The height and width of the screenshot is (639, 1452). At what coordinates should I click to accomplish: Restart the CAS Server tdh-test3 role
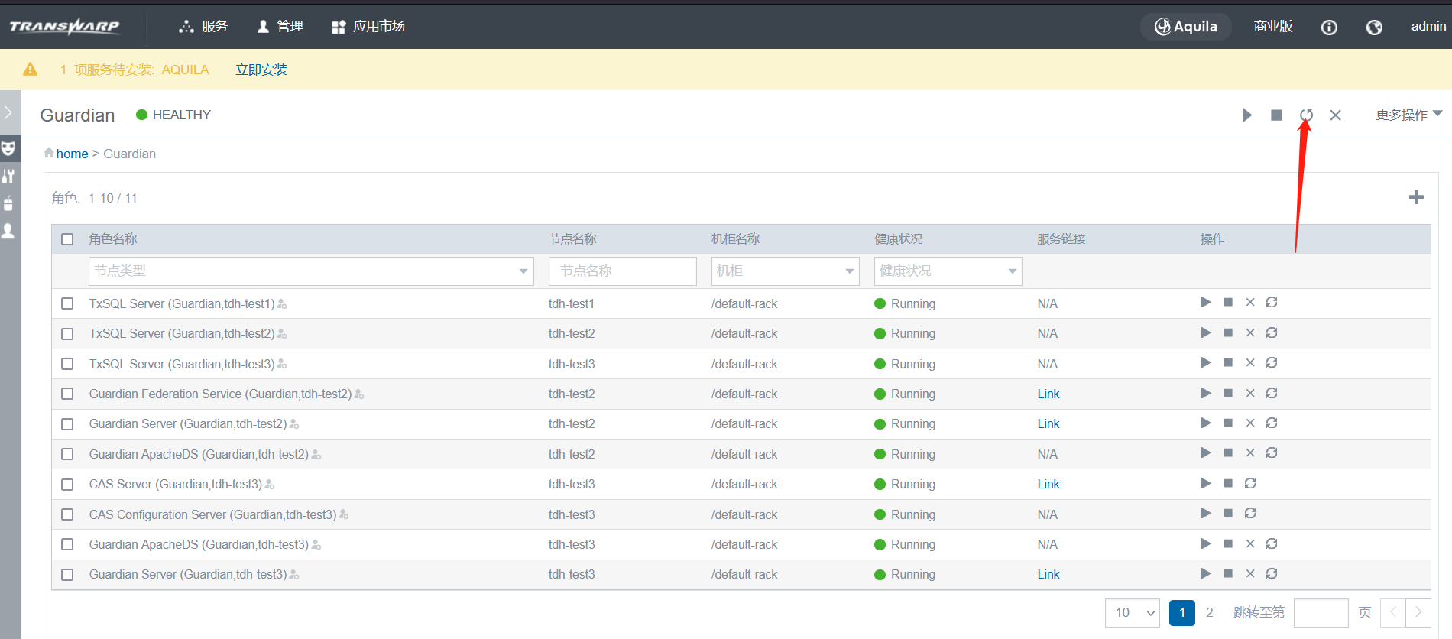click(x=1250, y=483)
